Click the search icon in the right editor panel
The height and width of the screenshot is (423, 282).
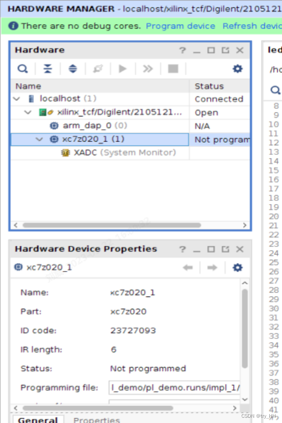tap(275, 90)
